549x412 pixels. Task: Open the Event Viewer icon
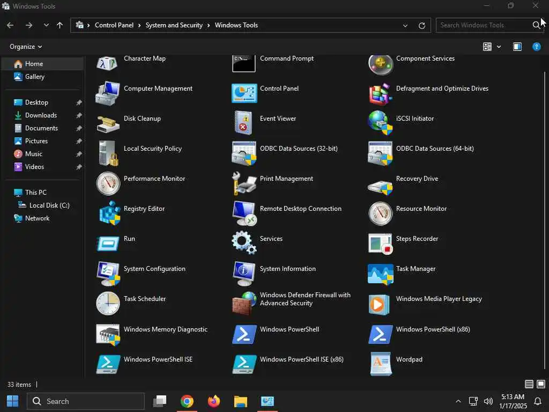tap(243, 123)
